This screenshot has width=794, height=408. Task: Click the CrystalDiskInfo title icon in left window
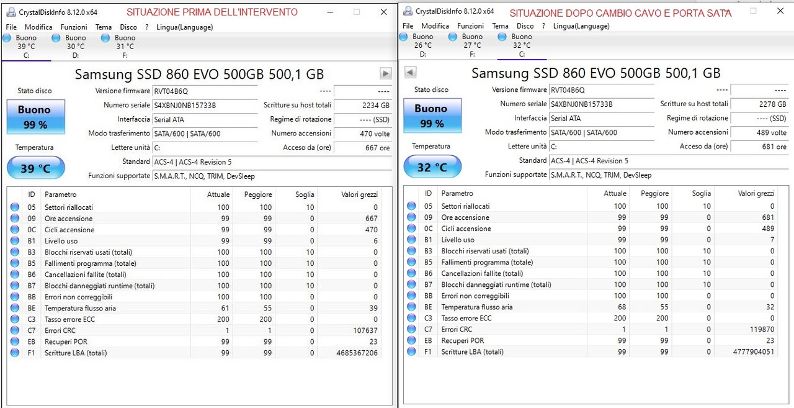[11, 12]
